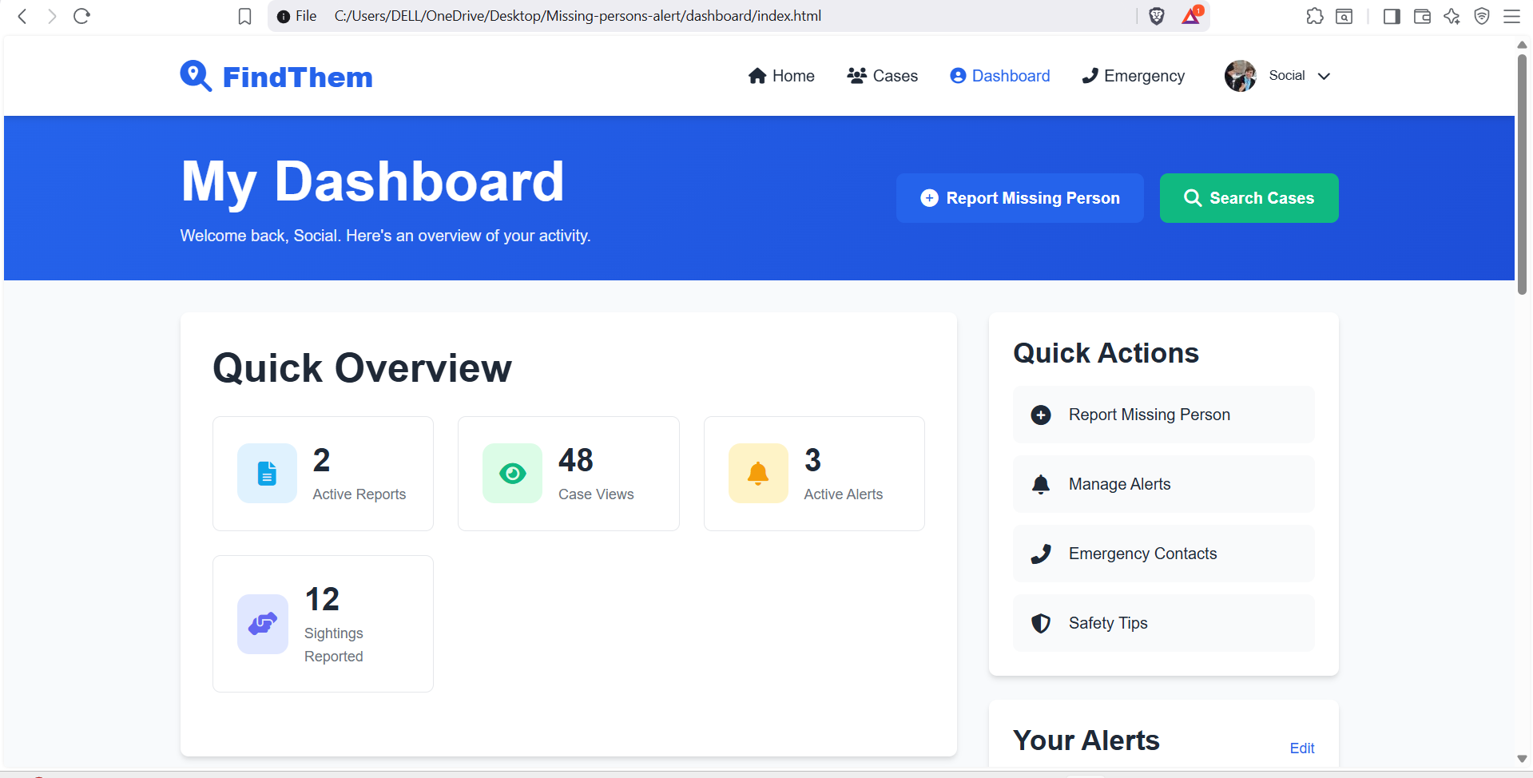Click the Sightings Reported count 12
Image resolution: width=1533 pixels, height=778 pixels.
click(322, 599)
